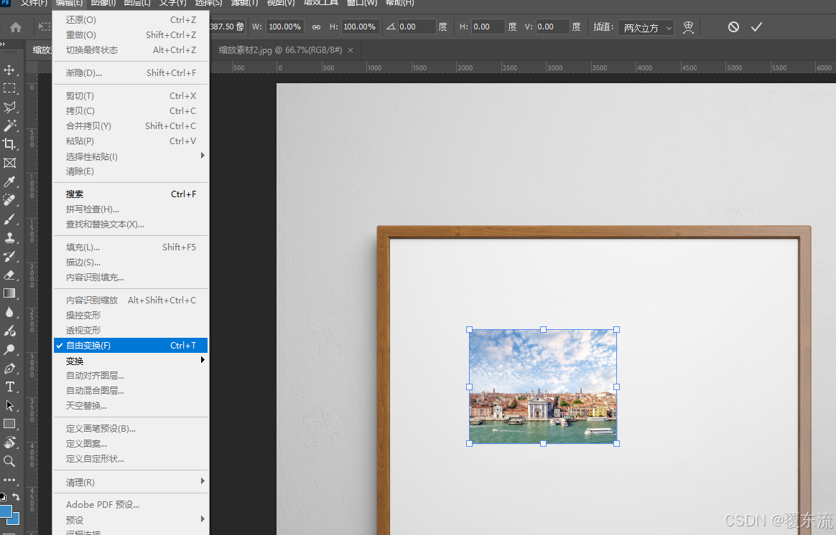Select the Zoom tool
Screen dimensions: 836x535
point(9,462)
